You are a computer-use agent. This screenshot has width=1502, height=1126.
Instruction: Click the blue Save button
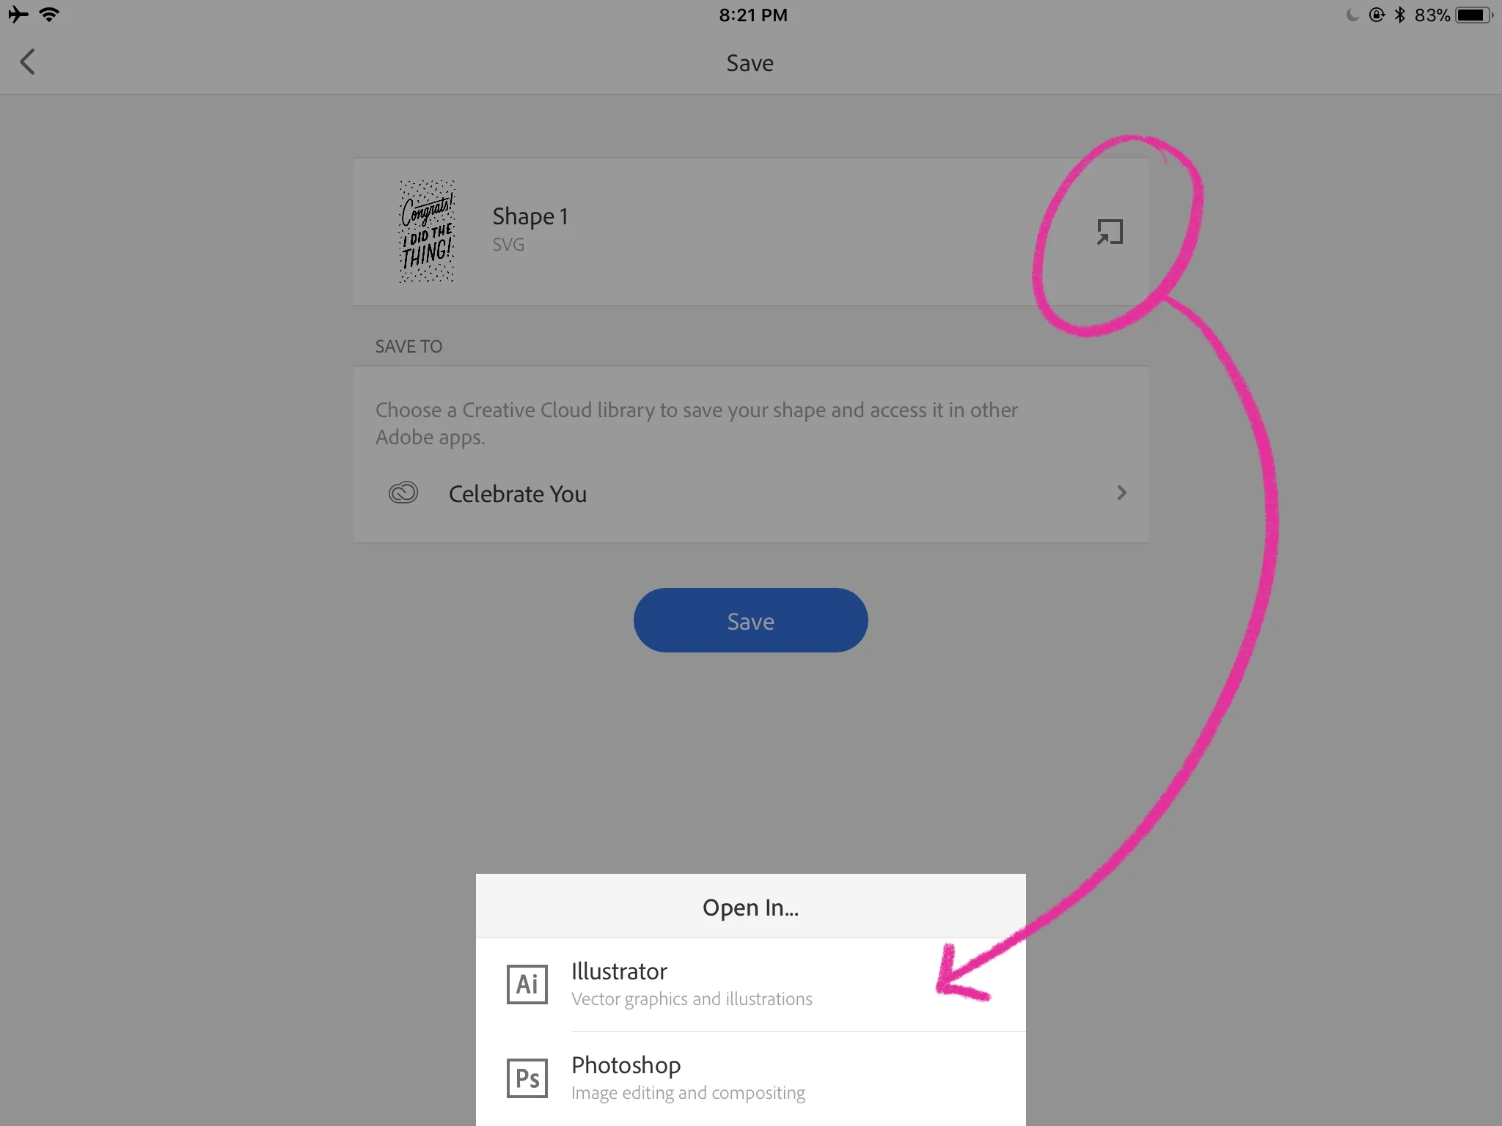point(750,620)
